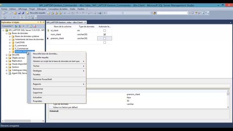The width and height of the screenshot is (233, 131).
Task: Open Concepteur de tables menu
Action: click(58, 9)
